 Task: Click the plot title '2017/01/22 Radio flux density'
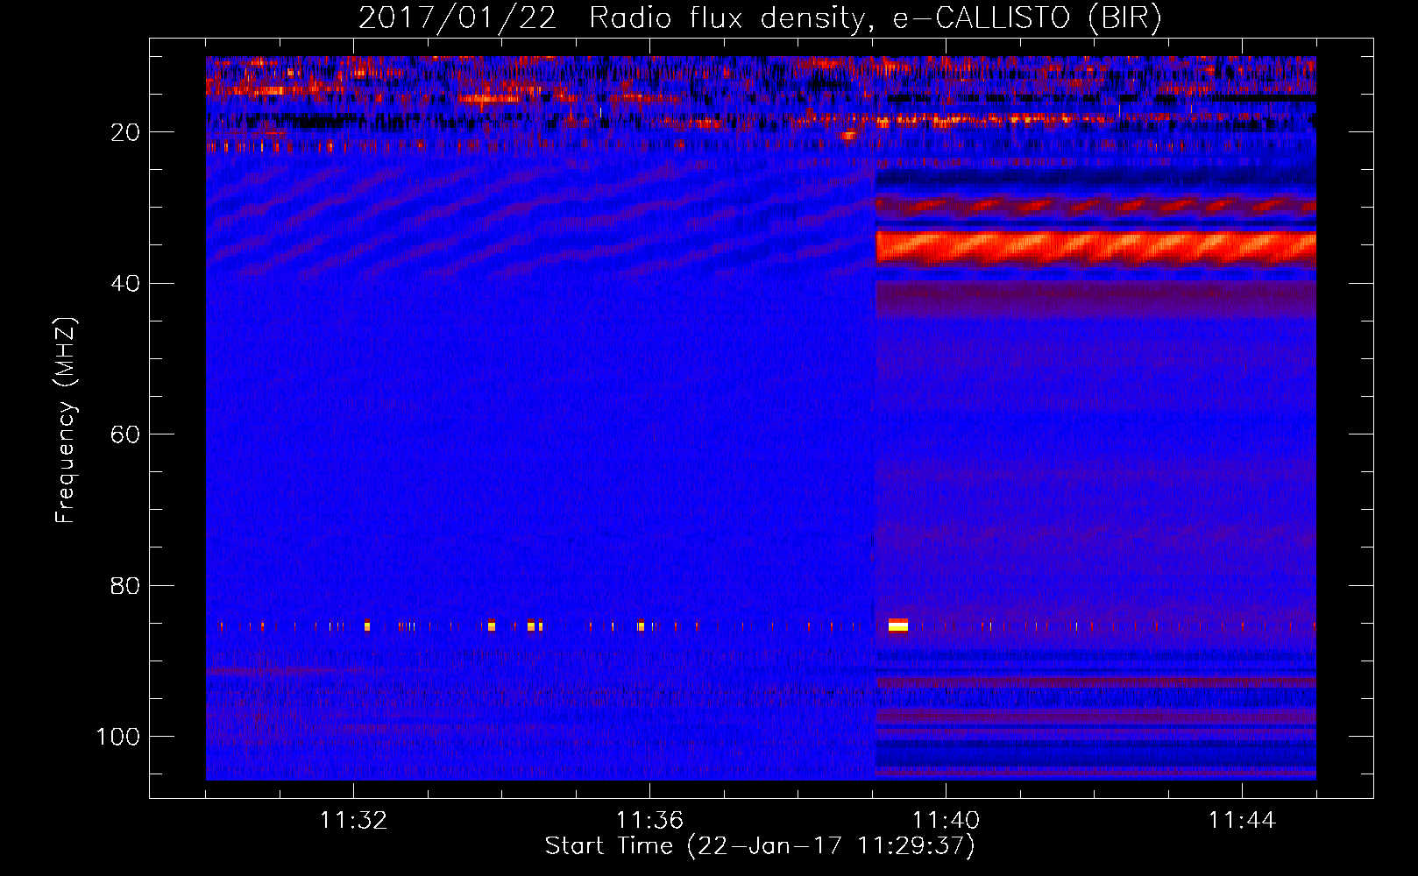click(760, 18)
